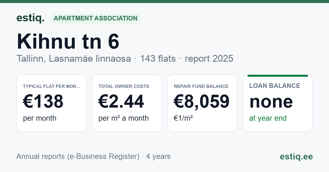Click the €2.44 value
This screenshot has height=172, width=329.
[x=121, y=101]
